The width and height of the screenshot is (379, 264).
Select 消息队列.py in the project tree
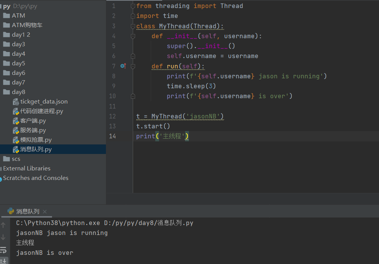pyautogui.click(x=36, y=149)
